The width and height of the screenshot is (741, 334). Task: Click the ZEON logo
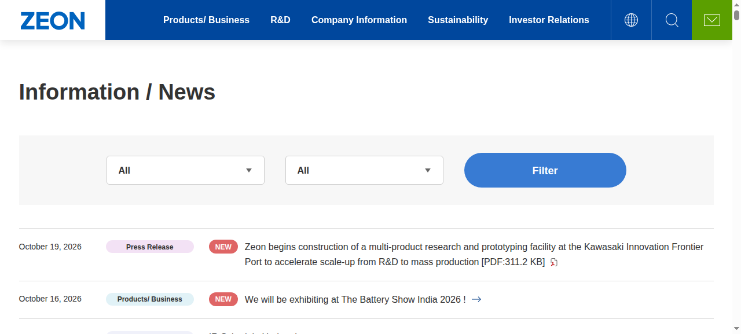[x=53, y=20]
